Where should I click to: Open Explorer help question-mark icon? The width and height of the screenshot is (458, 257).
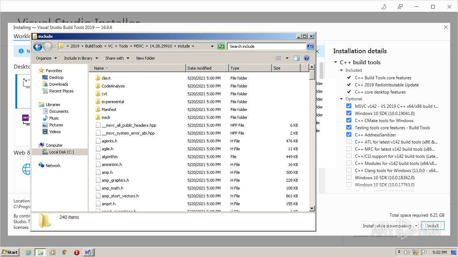[x=307, y=58]
